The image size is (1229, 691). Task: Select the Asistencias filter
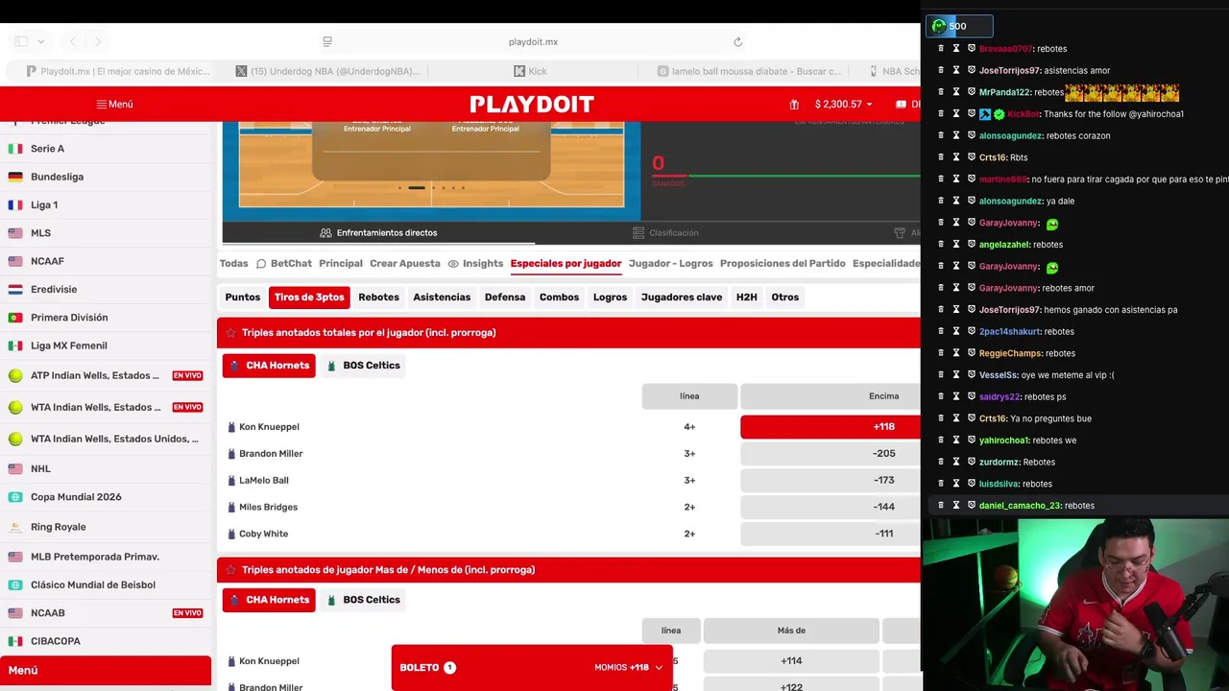tap(442, 298)
